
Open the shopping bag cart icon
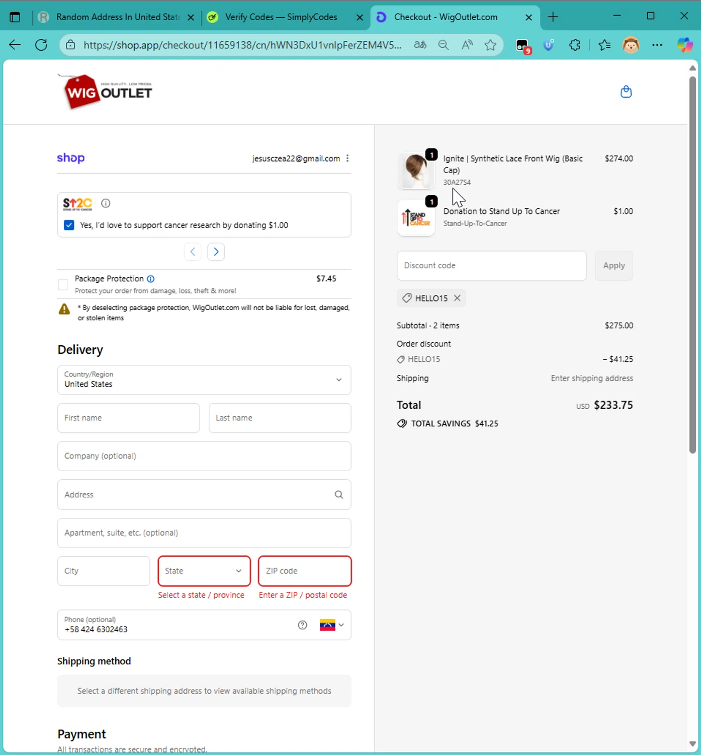coord(626,92)
